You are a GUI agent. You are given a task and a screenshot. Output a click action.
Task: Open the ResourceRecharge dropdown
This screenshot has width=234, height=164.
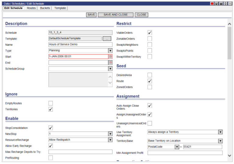(110, 140)
